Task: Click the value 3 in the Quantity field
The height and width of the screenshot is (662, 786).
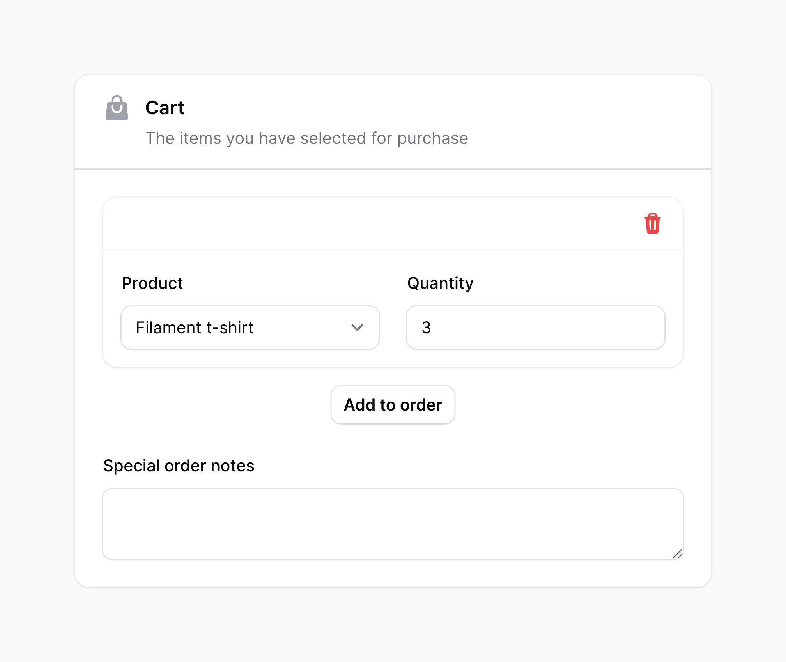Action: click(x=426, y=327)
